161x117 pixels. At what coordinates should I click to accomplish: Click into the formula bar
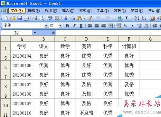click(x=109, y=33)
